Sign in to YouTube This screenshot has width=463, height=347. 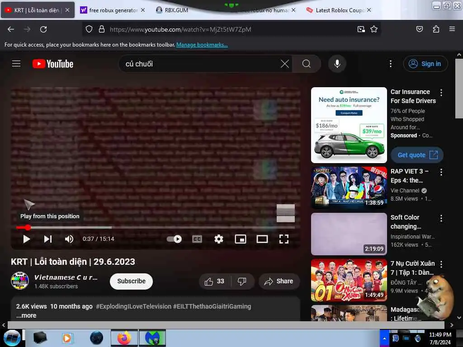click(425, 64)
